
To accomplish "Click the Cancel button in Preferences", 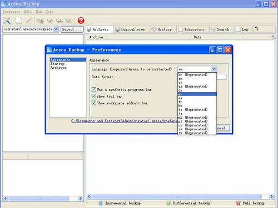I will [223, 128].
